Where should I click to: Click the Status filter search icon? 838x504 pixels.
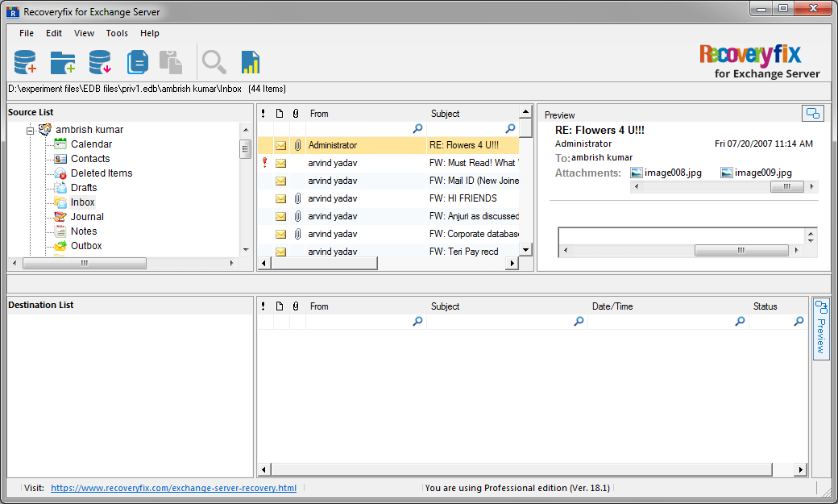[799, 321]
